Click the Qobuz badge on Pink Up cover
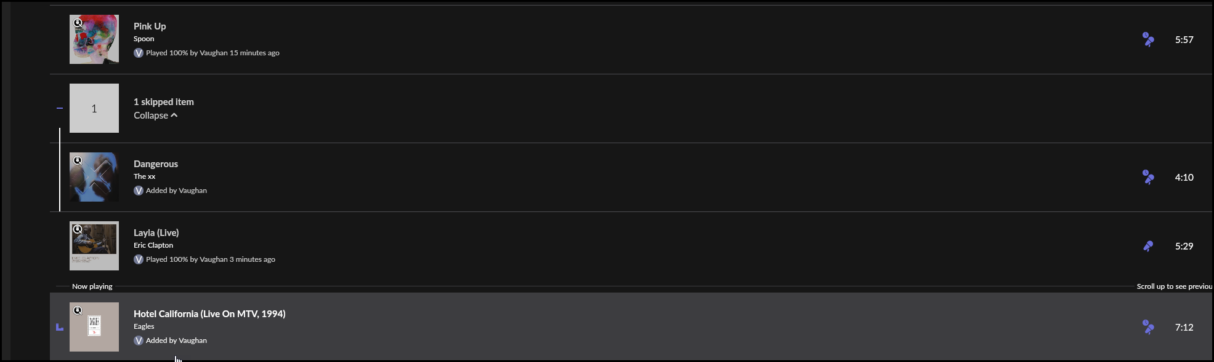The height and width of the screenshot is (362, 1214). [78, 23]
